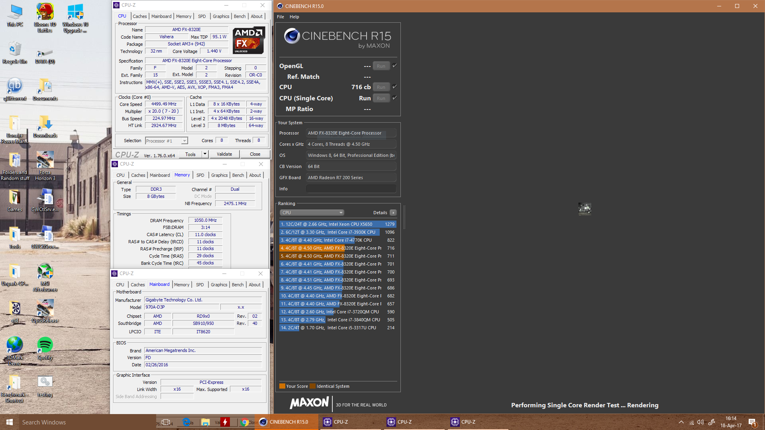Click the Info field in Your System
Viewport: 765px width, 430px height.
point(351,189)
